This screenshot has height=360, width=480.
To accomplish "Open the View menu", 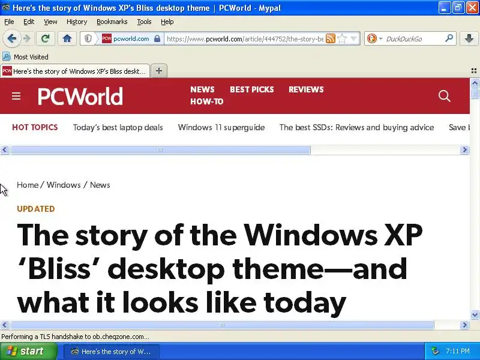I will click(x=50, y=22).
